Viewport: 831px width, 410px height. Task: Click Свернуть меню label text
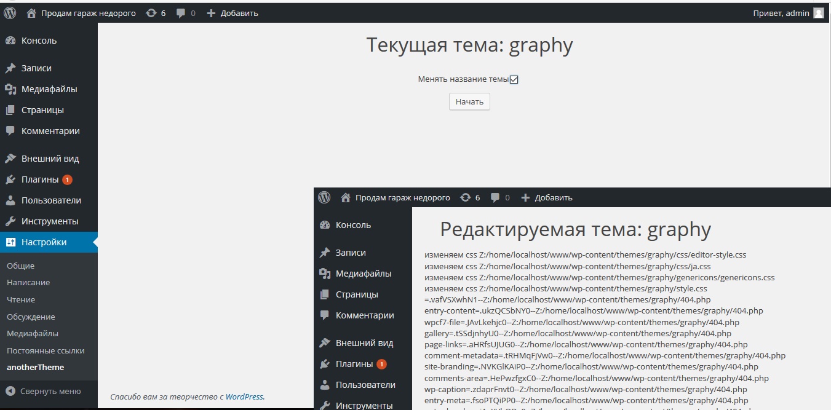click(x=50, y=391)
